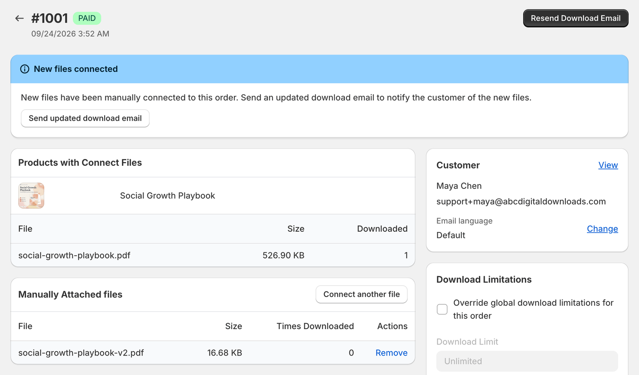Click the Manually Attached files heading
The image size is (639, 375).
point(70,294)
